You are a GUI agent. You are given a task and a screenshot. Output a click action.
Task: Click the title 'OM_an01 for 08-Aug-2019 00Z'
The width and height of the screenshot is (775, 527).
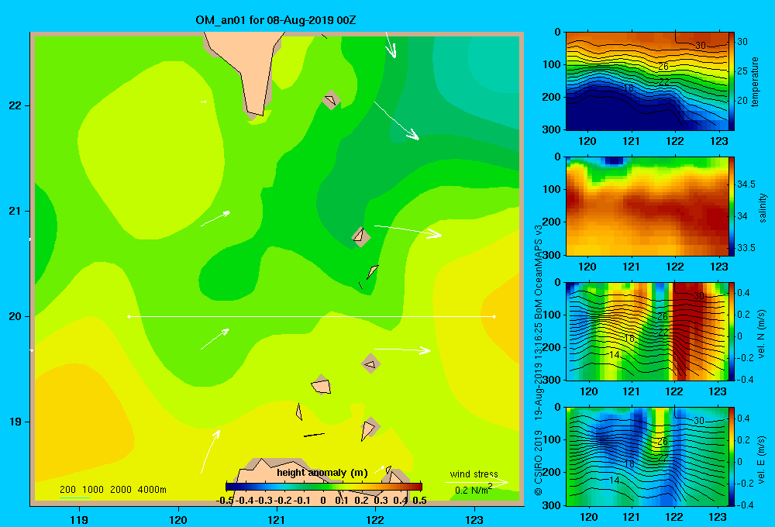[x=275, y=20]
